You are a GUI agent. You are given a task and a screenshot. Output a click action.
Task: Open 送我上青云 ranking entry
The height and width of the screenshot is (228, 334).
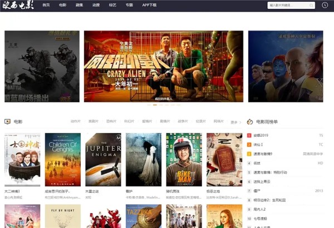262,182
